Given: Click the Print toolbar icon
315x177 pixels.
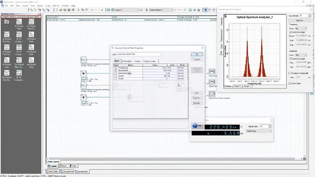Looking at the screenshot, I should click(73, 10).
